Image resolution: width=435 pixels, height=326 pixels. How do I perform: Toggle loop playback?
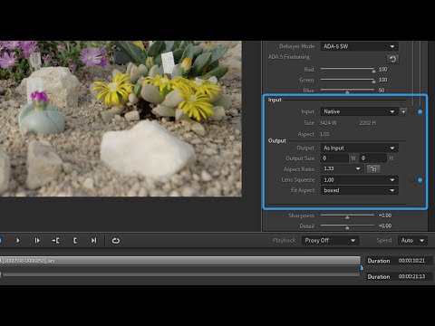click(116, 241)
